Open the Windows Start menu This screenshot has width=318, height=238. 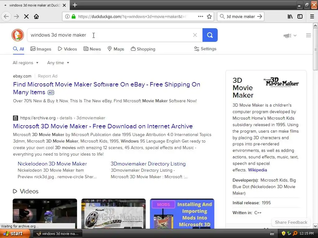pyautogui.click(x=15, y=234)
